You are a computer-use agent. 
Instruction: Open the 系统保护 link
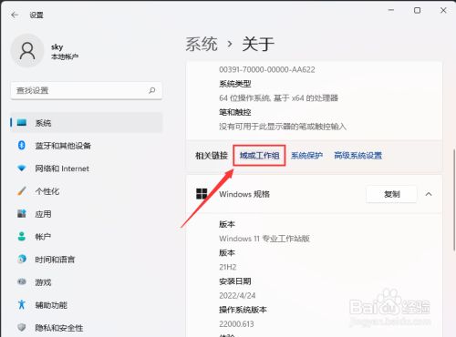[306, 156]
